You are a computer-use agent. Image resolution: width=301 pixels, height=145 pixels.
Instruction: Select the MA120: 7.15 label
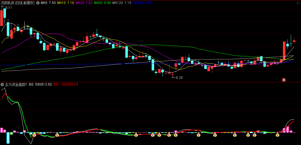(122, 3)
